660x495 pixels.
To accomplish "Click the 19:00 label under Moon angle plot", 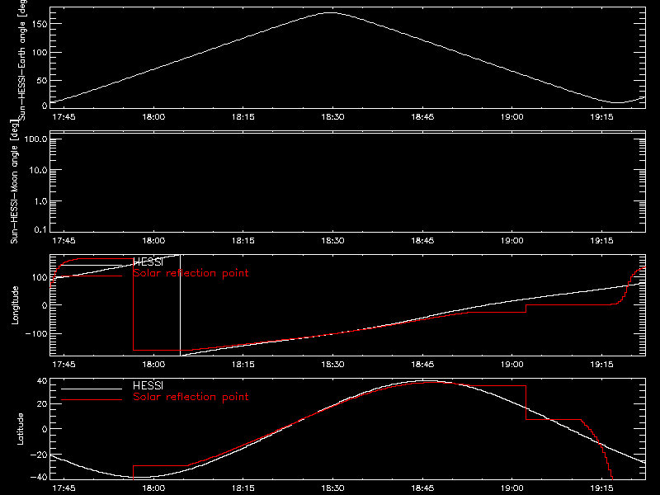I will 511,241.
